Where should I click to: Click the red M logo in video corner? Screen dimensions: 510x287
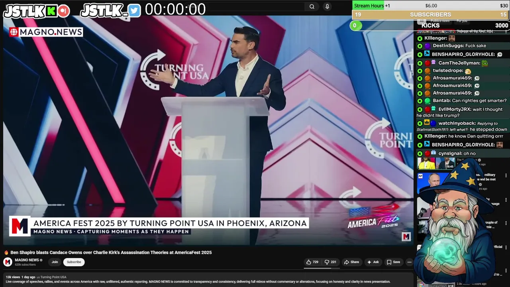406,237
